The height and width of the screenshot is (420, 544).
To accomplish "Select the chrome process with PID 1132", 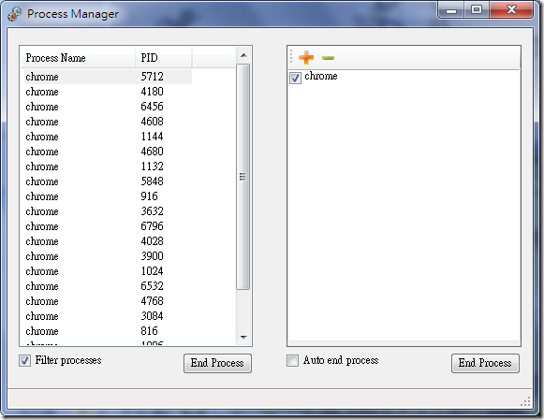I will (108, 167).
